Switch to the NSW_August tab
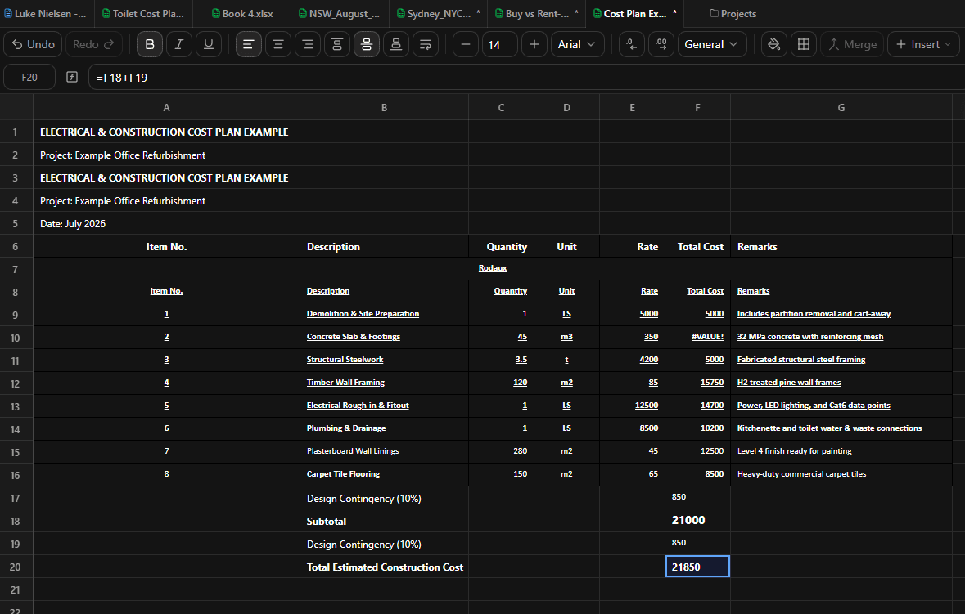This screenshot has width=965, height=614. [x=340, y=14]
